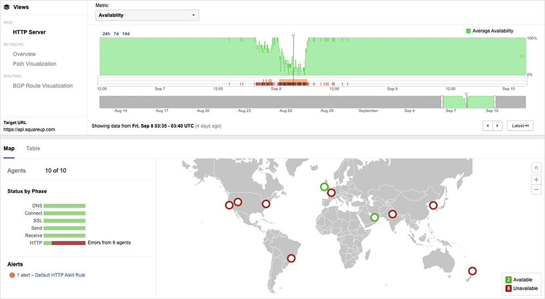
Task: Select the unavailable agent in New Zealand
Action: coord(473,271)
